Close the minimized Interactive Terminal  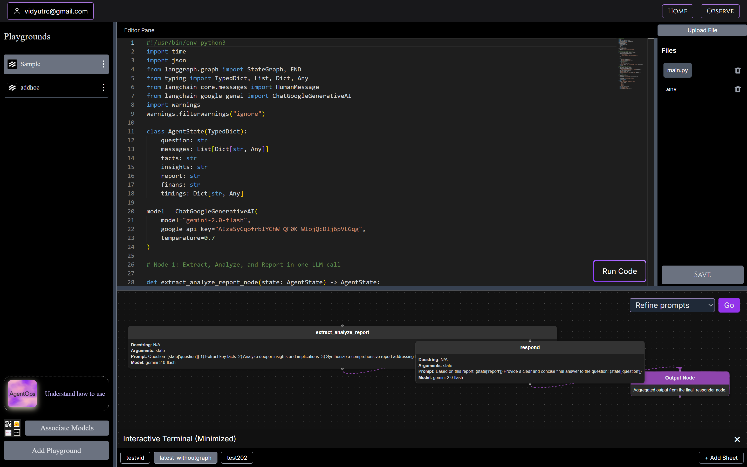(737, 439)
